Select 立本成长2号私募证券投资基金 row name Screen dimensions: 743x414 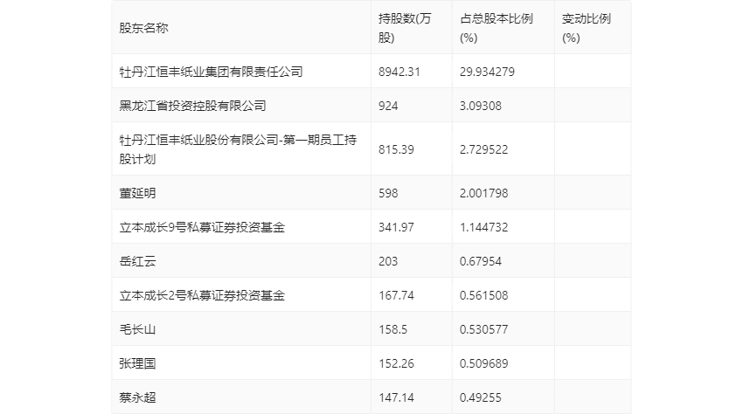202,295
